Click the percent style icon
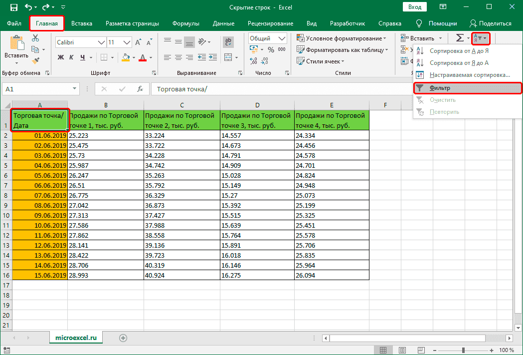 (271, 49)
